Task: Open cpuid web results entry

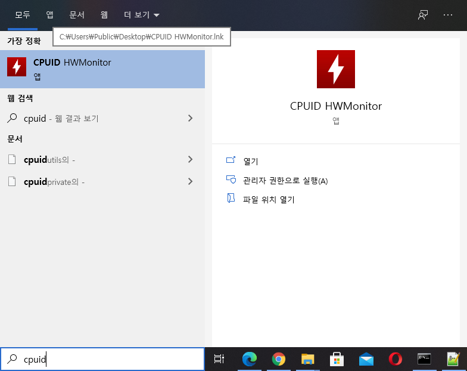Action: 102,118
